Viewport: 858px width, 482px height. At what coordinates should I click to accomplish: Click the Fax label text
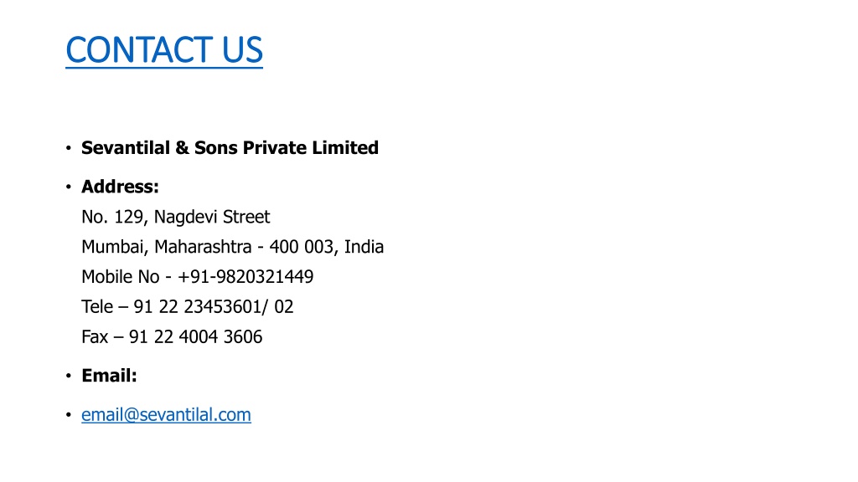click(x=95, y=337)
